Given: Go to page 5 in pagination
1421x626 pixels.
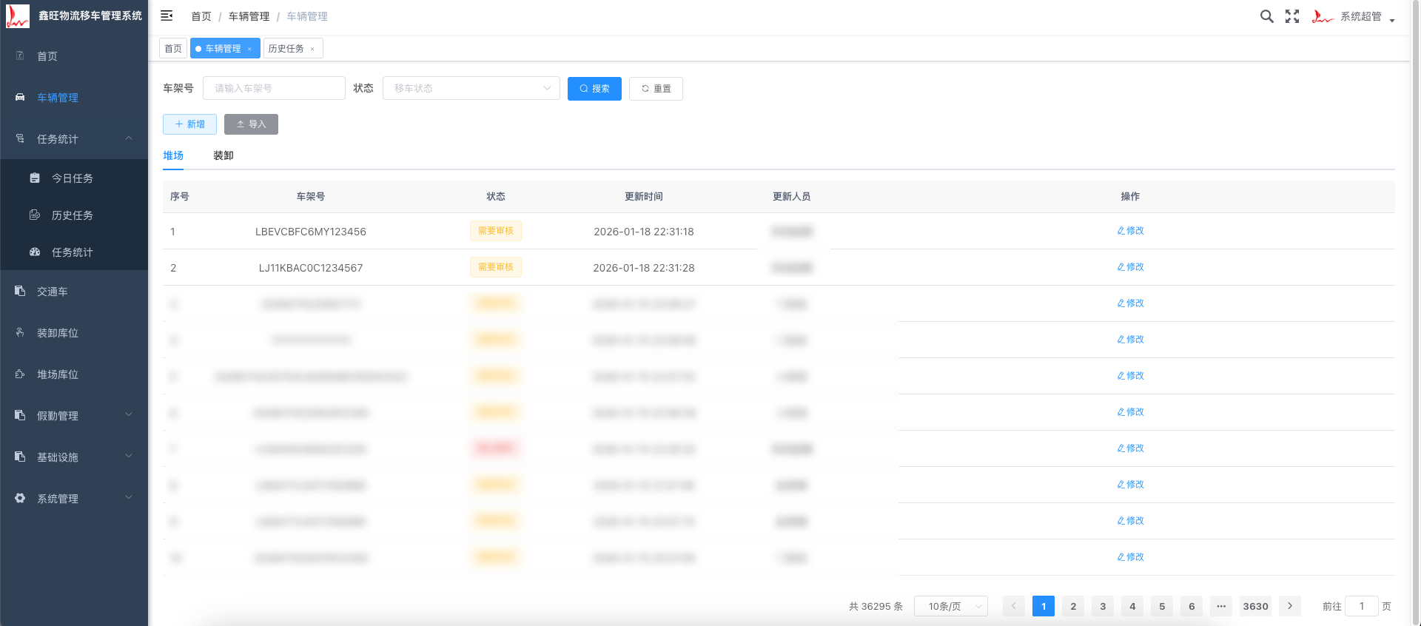Looking at the screenshot, I should pos(1162,606).
